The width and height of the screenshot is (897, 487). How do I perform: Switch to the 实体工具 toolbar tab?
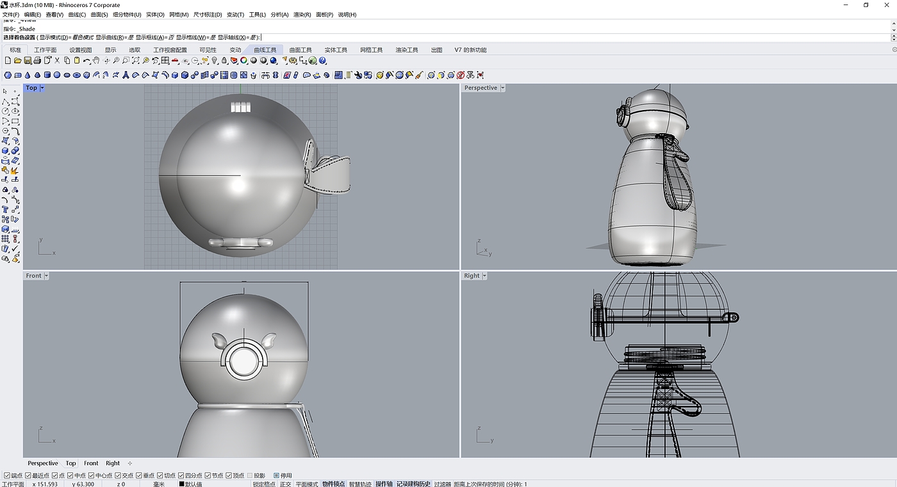(x=335, y=50)
